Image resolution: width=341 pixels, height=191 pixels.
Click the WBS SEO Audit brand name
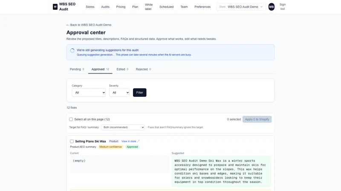click(67, 7)
